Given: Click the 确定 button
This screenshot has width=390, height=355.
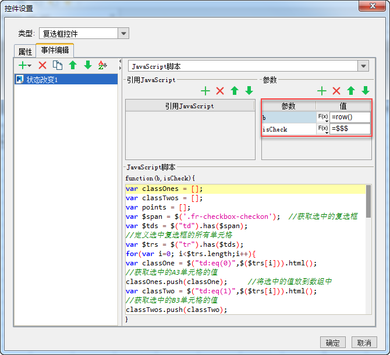Looking at the screenshot, I should click(x=332, y=342).
